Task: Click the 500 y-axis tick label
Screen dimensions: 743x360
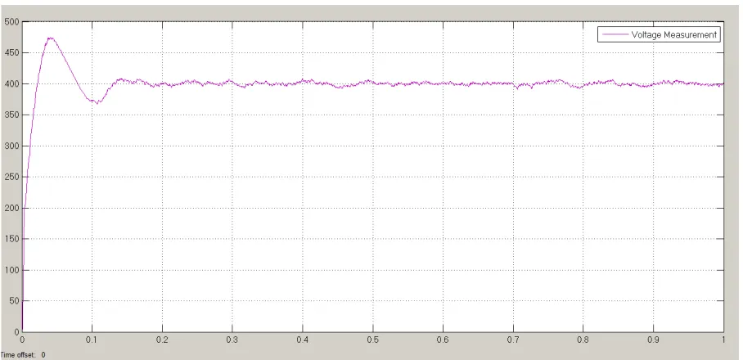Action: pos(11,22)
